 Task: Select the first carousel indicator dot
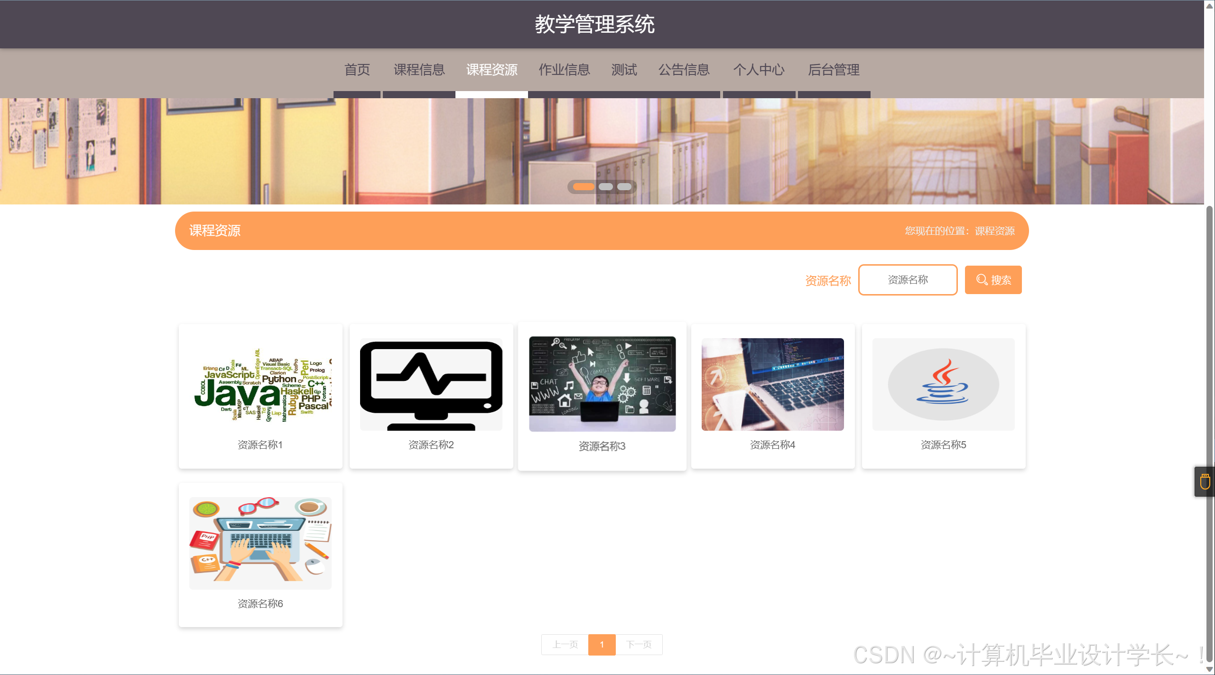pyautogui.click(x=583, y=186)
